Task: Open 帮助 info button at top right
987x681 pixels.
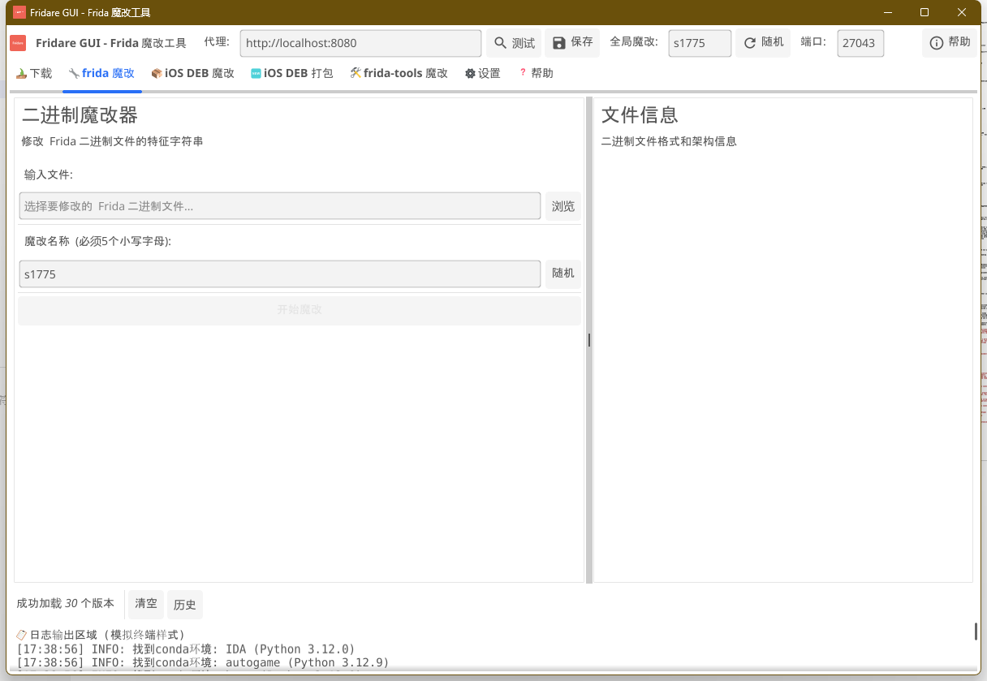Action: point(950,43)
